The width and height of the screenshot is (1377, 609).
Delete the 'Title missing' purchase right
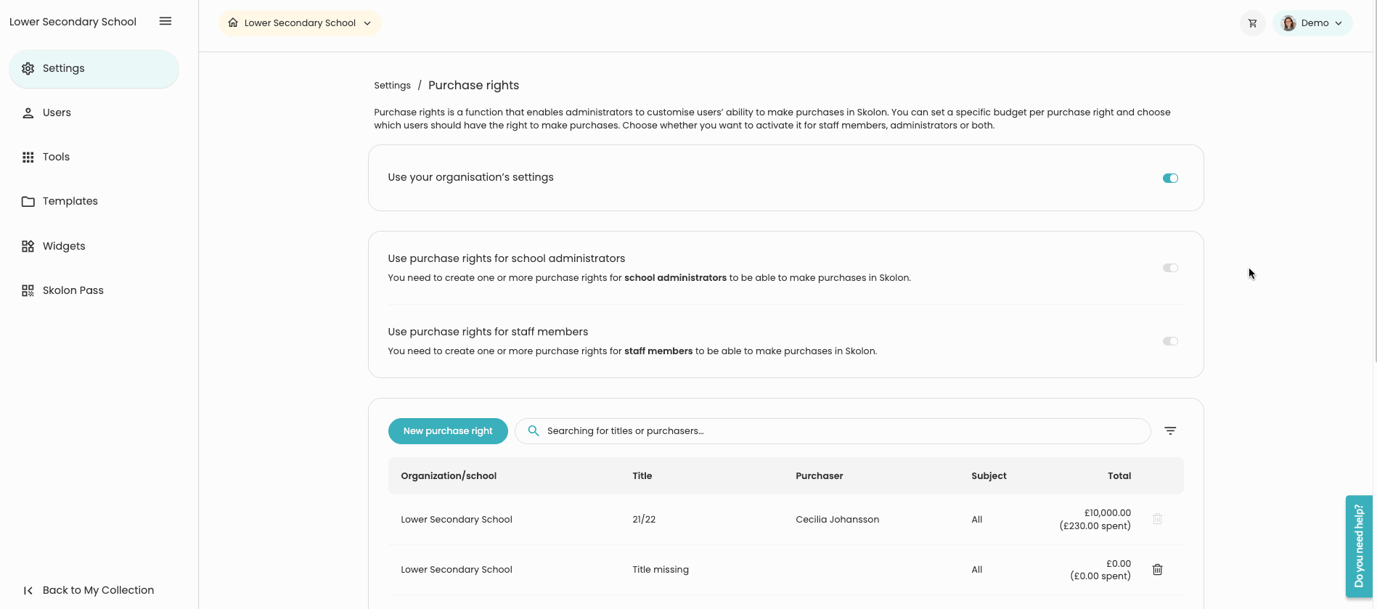coord(1157,570)
